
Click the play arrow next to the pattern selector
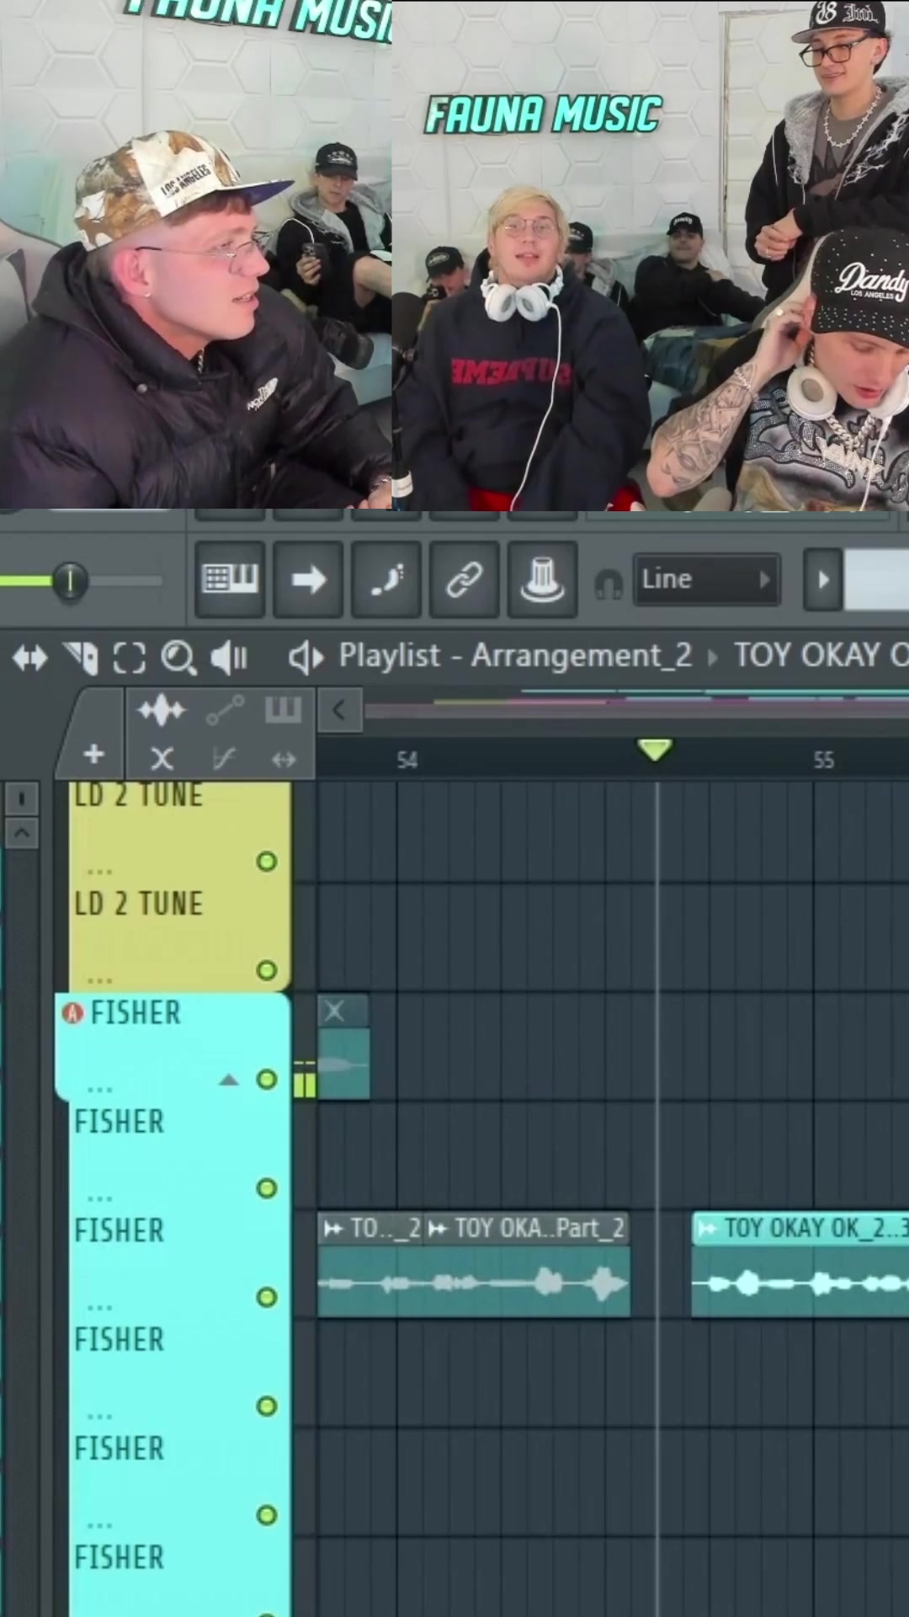pos(824,579)
